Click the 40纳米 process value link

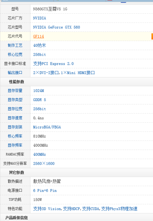point(39,45)
